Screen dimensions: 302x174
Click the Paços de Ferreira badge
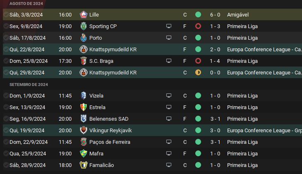(84, 142)
